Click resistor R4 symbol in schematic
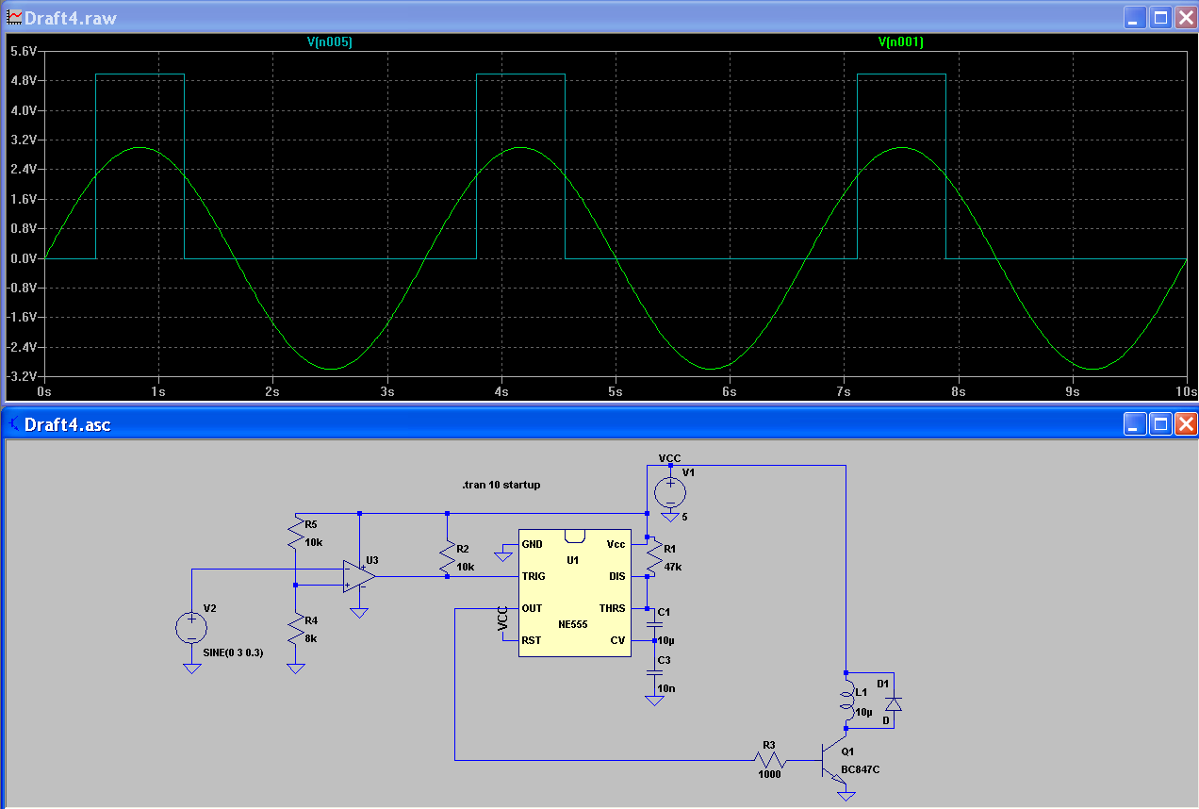This screenshot has width=1199, height=809. [x=297, y=630]
